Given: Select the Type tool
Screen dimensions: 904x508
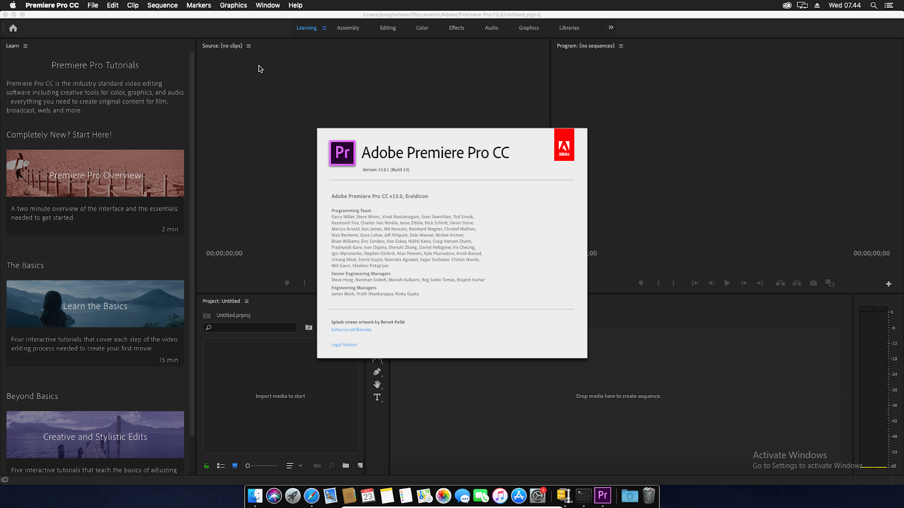Looking at the screenshot, I should (x=377, y=397).
